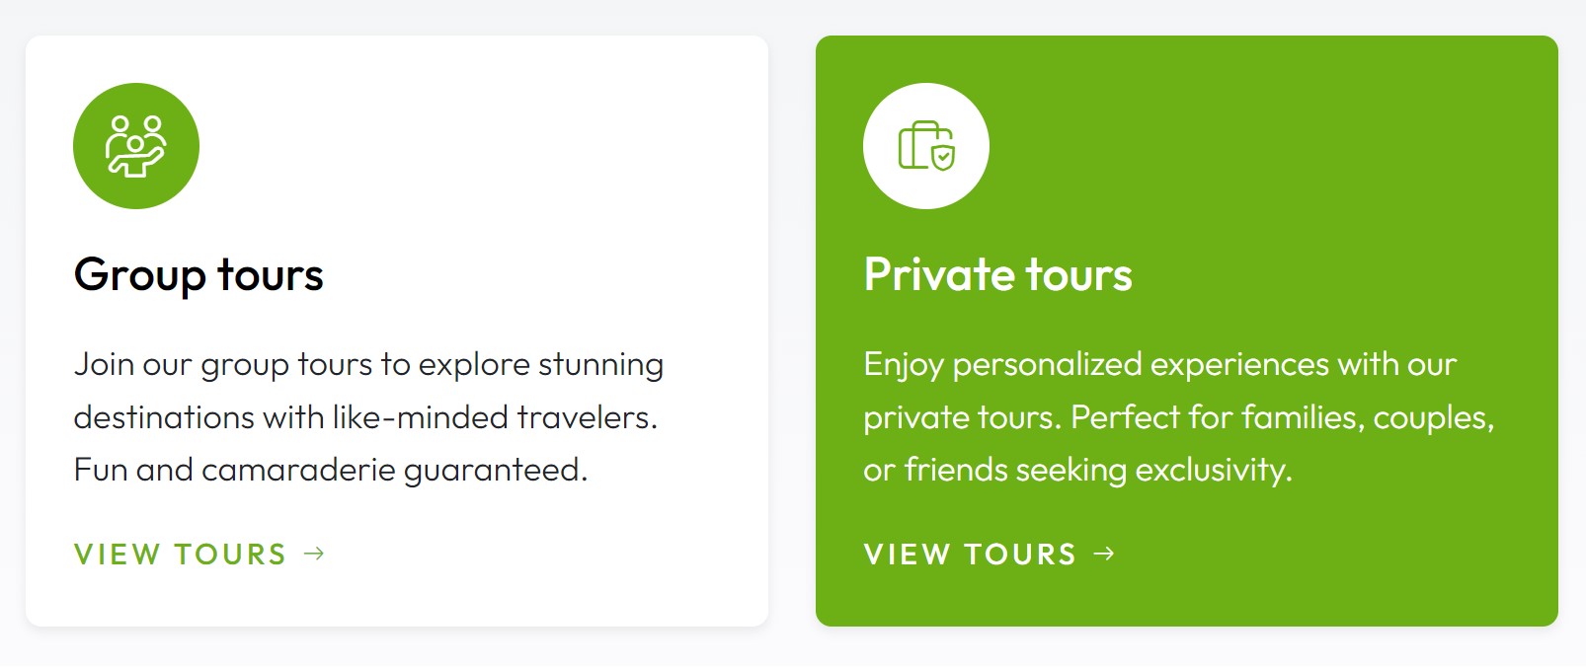The image size is (1586, 667).
Task: Click the white arrow after Private VIEW TOURS
Action: (1104, 554)
